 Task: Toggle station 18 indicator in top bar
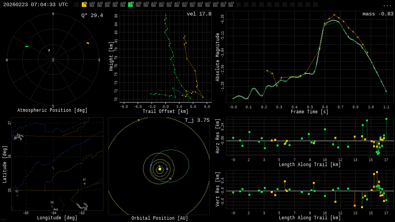tap(215, 5)
